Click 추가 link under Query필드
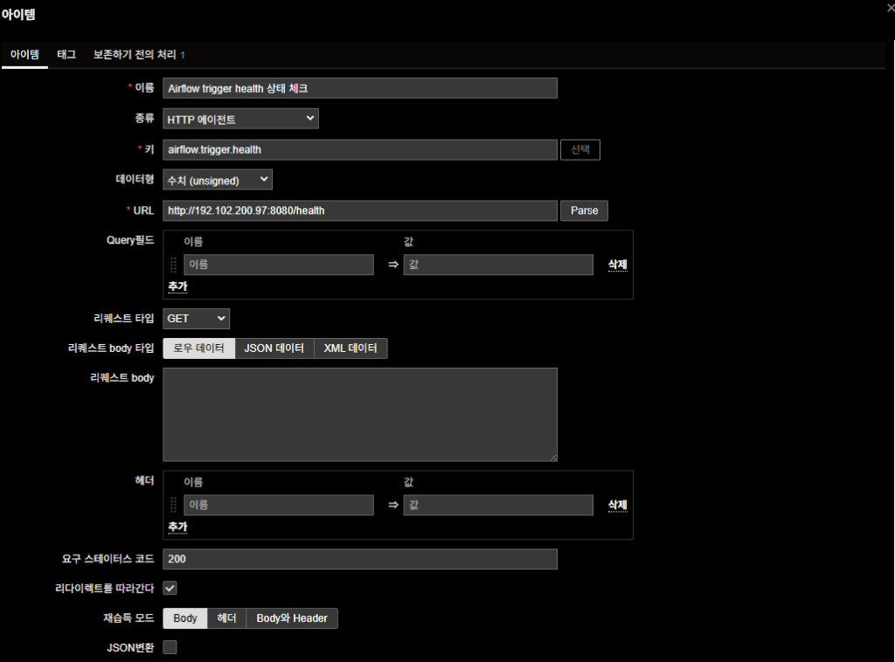This screenshot has height=662, width=895. (x=177, y=286)
